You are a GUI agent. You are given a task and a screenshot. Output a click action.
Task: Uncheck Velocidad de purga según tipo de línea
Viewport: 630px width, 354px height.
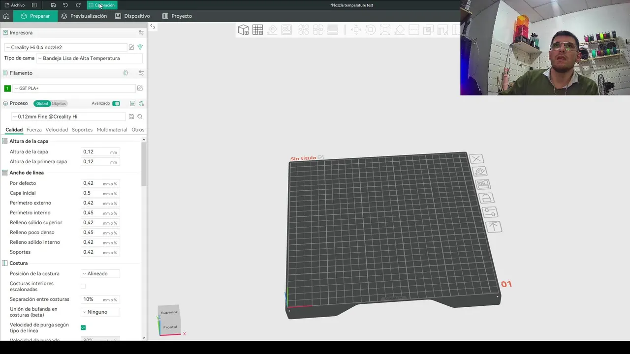[x=83, y=327]
